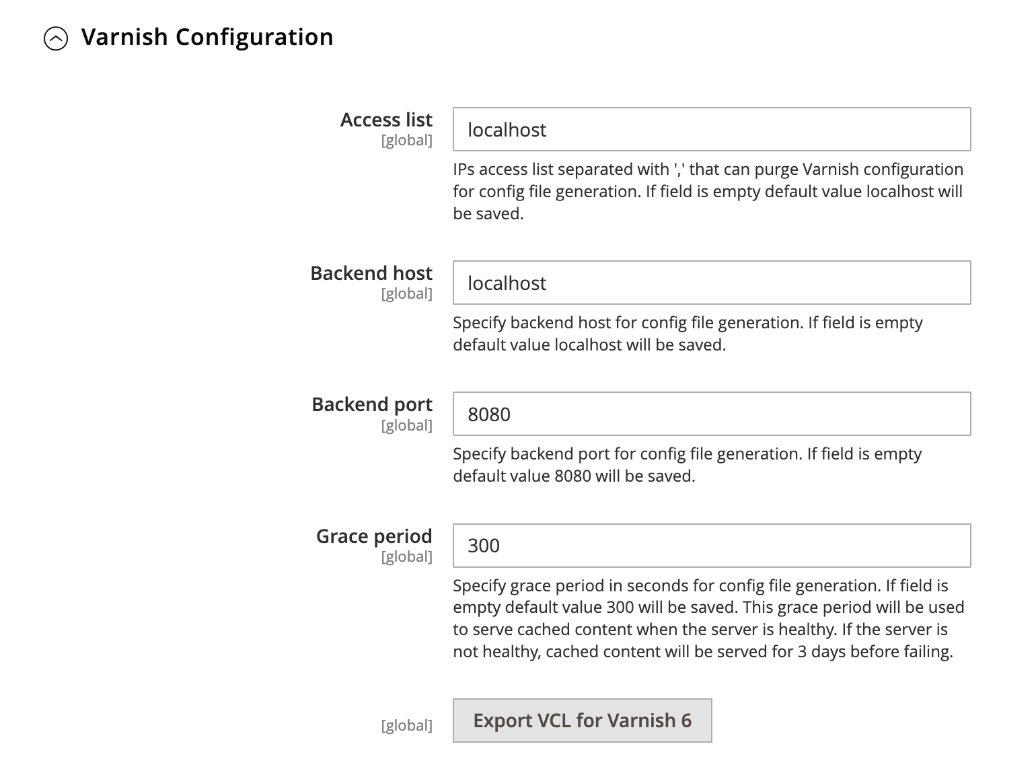The width and height of the screenshot is (1036, 775).
Task: Click the global scope indicator under Access list
Action: [x=406, y=140]
